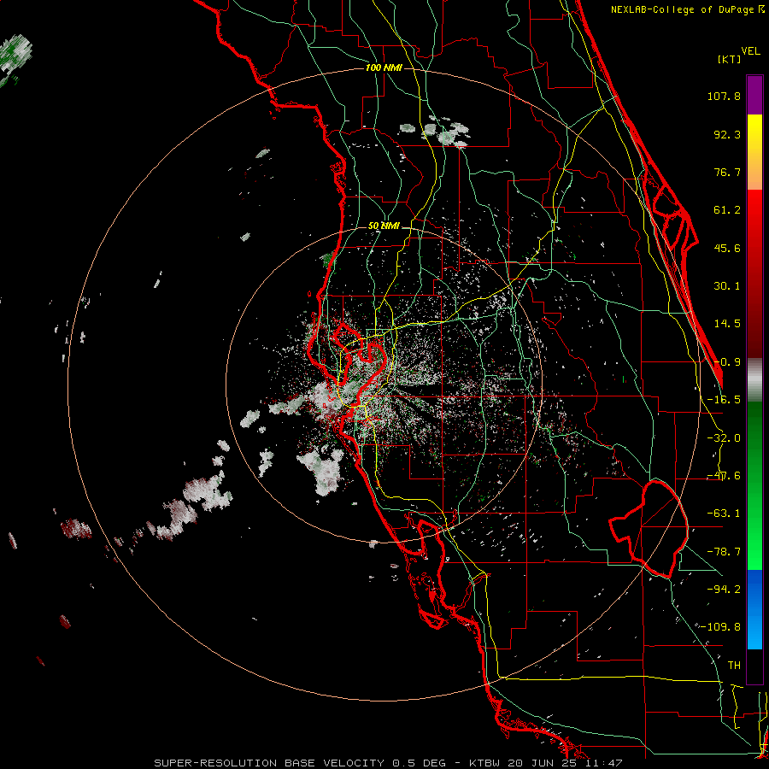This screenshot has height=769, width=769.
Task: Click the 61.2 velocity scale value
Action: [x=727, y=210]
